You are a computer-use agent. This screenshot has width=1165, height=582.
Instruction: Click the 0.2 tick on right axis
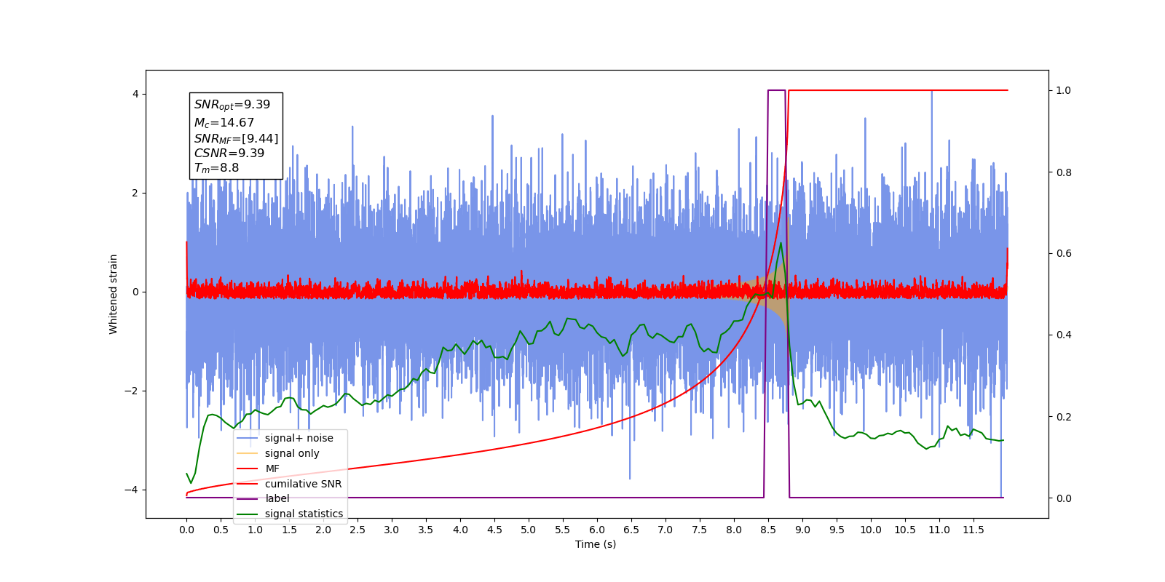coord(1064,417)
